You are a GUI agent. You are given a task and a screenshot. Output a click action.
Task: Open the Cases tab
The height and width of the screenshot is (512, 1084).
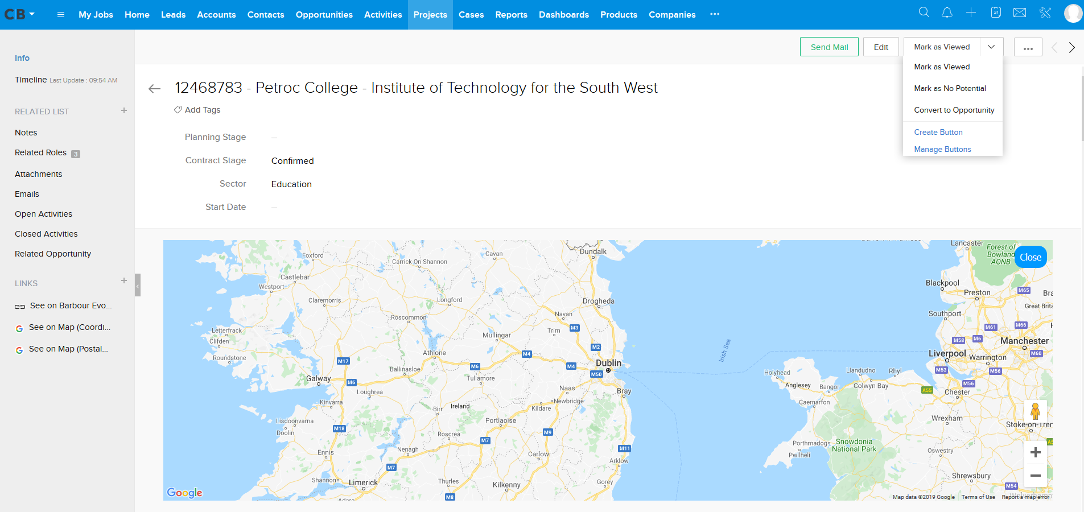[x=471, y=15]
